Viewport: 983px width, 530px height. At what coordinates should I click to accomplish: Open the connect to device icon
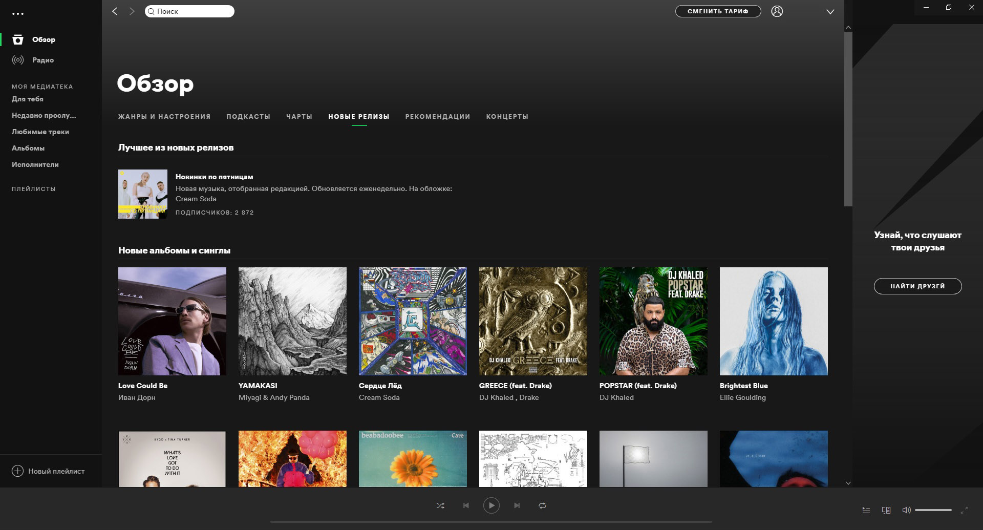pos(886,510)
